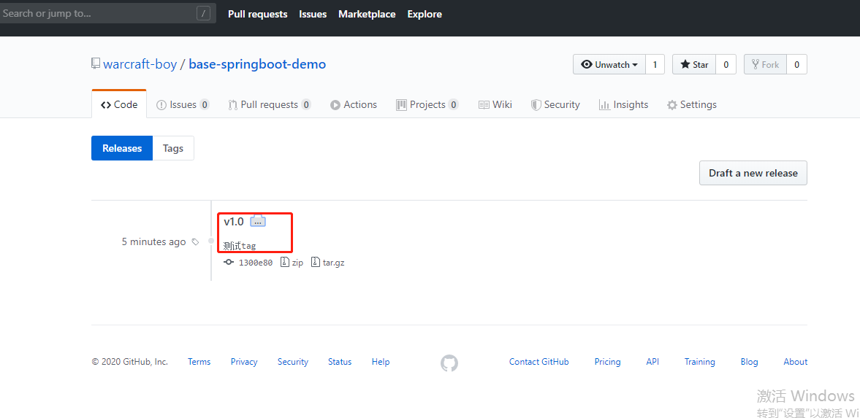Open the Code tab
The height and width of the screenshot is (418, 860).
[119, 104]
